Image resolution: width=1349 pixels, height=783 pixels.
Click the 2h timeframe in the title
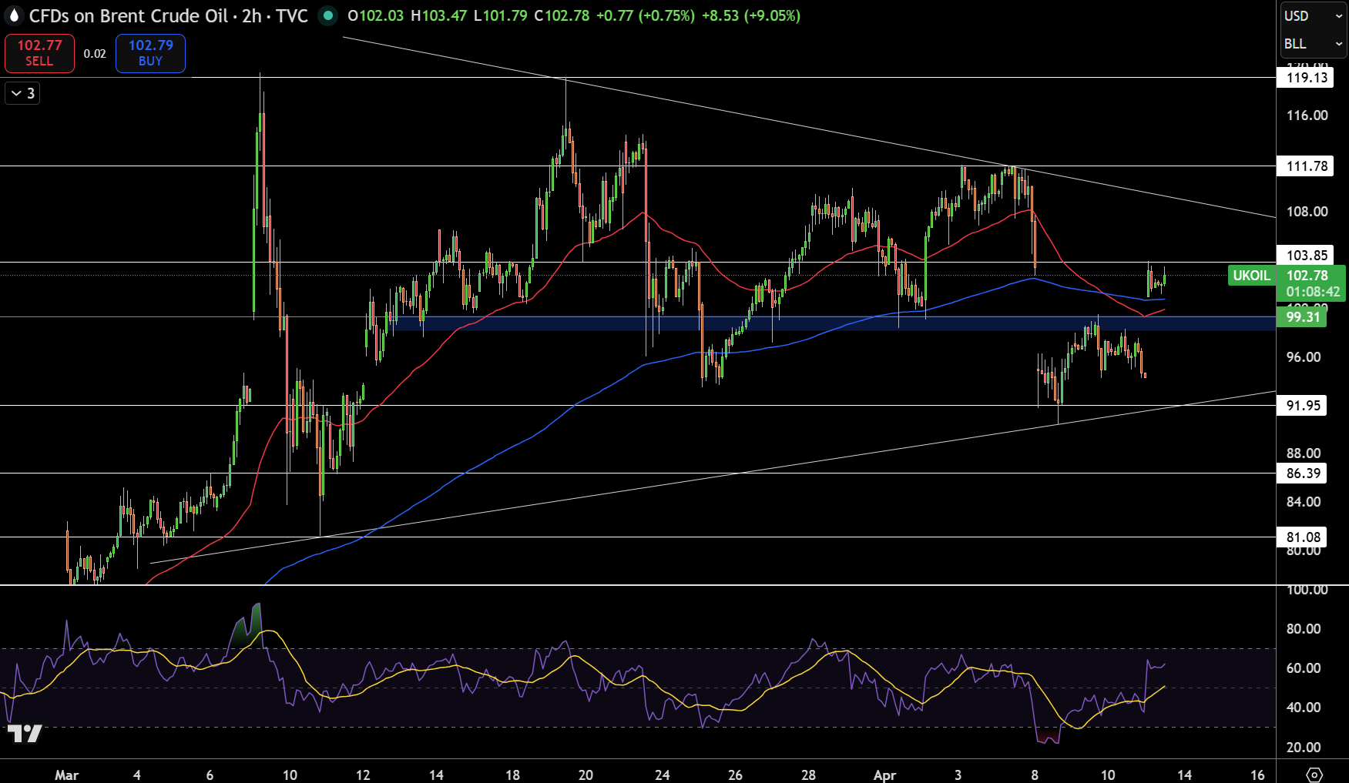[252, 15]
